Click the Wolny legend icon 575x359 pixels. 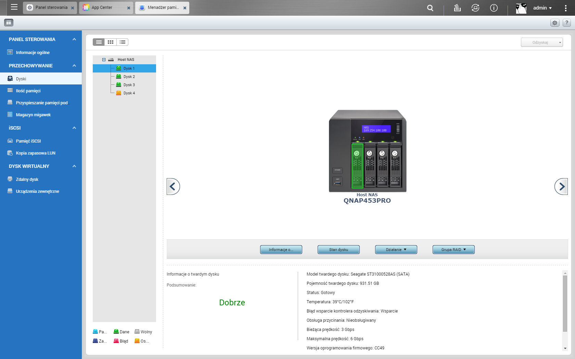137,332
